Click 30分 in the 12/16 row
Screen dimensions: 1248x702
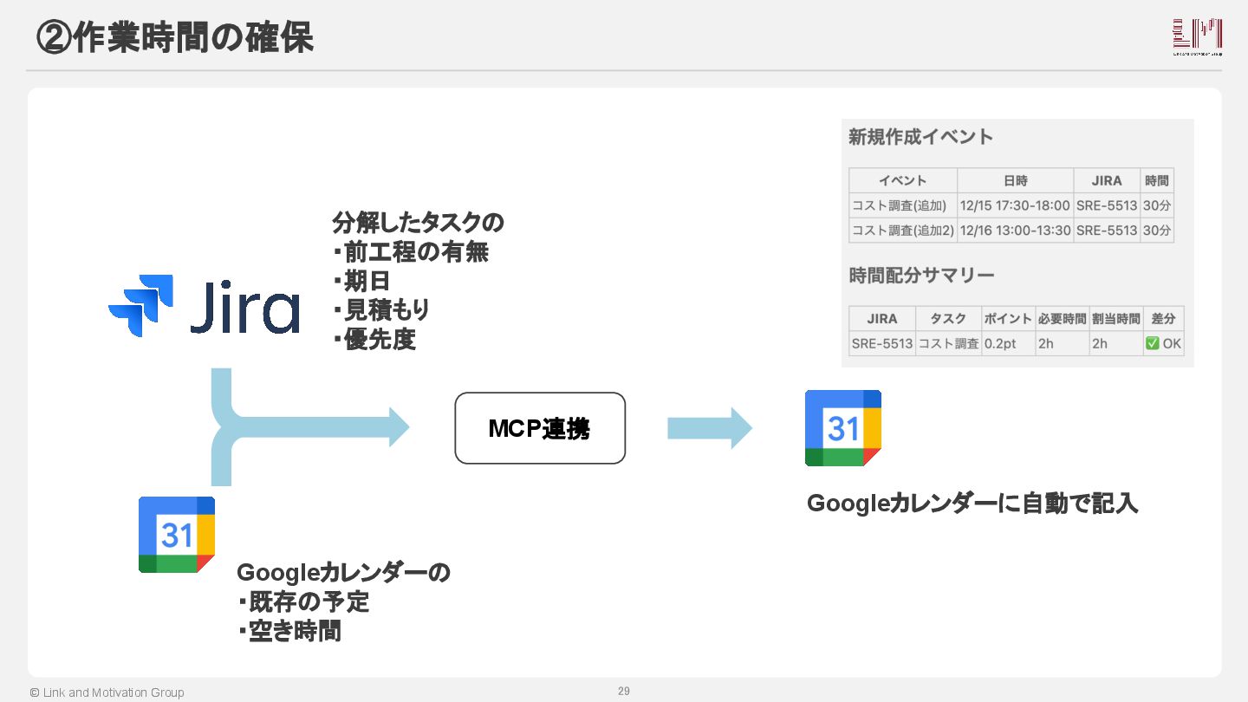[x=1157, y=231]
